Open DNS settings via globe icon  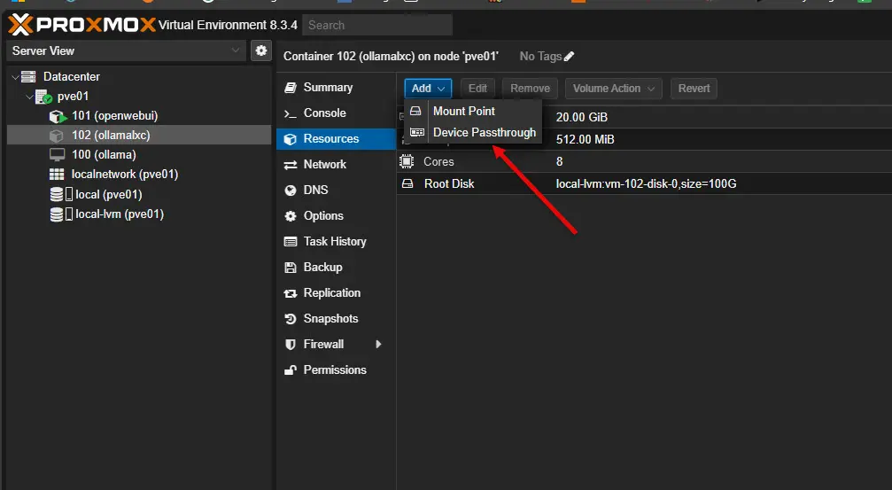coord(291,191)
